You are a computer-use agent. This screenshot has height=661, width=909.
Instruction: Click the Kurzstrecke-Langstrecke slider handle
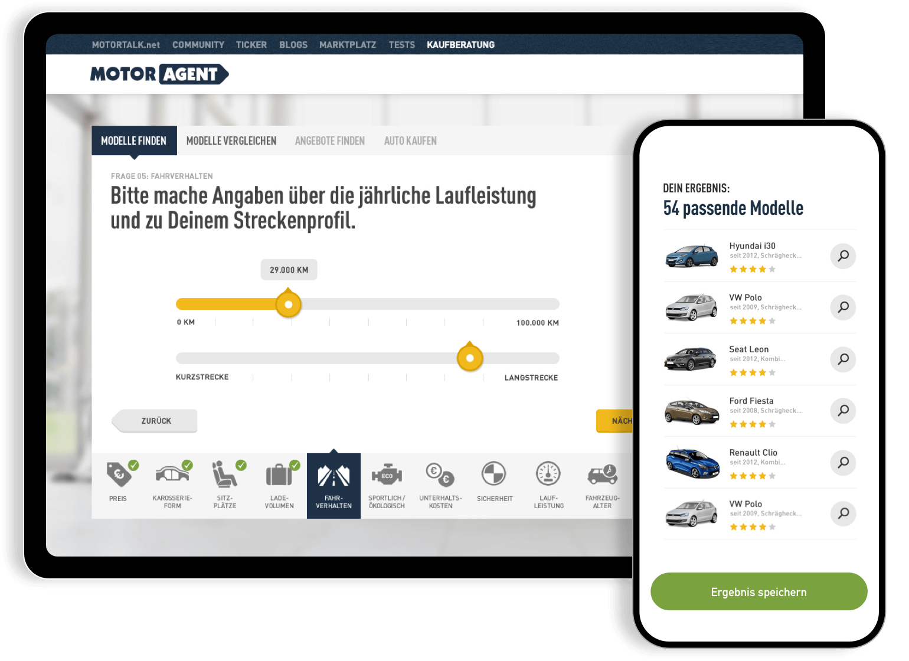tap(470, 358)
